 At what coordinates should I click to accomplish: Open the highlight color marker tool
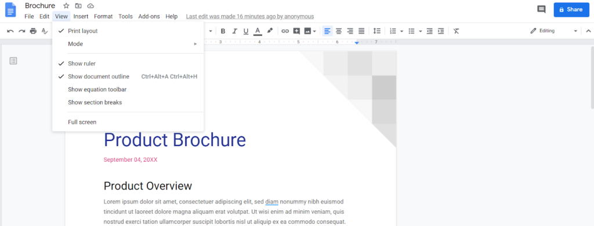(x=270, y=31)
